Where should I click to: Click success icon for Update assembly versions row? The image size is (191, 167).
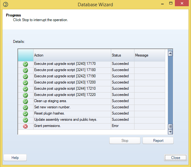point(25,120)
